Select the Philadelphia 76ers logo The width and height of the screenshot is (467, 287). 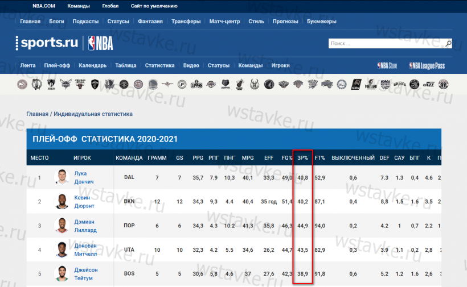[342, 85]
